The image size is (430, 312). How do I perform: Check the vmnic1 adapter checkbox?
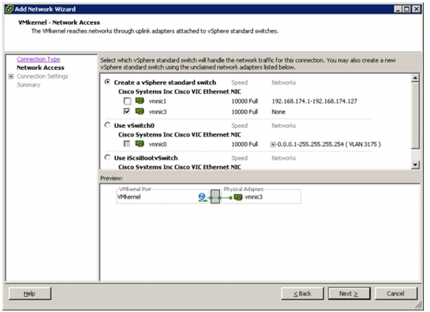(x=127, y=101)
